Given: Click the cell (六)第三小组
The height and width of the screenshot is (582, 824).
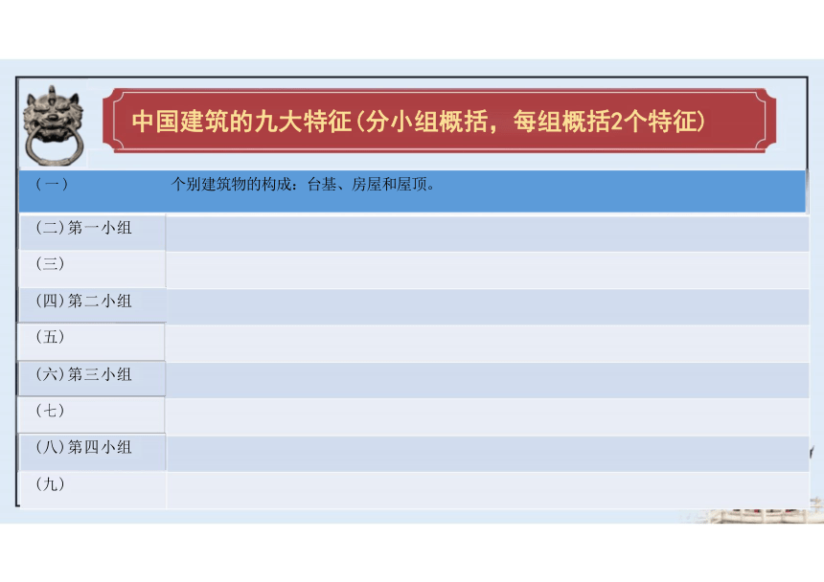Looking at the screenshot, I should pos(92,378).
